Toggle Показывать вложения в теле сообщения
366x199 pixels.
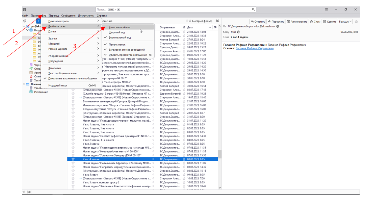pos(72,78)
